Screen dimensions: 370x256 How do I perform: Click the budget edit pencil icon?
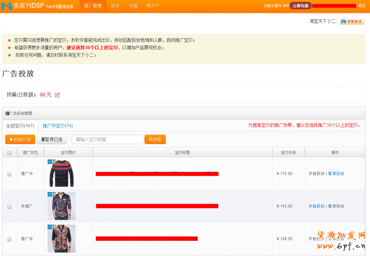[x=57, y=95]
